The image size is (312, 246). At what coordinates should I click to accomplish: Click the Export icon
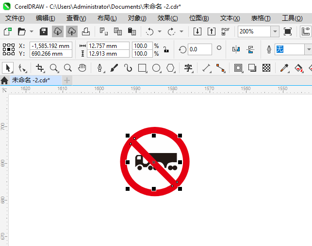tap(212, 31)
